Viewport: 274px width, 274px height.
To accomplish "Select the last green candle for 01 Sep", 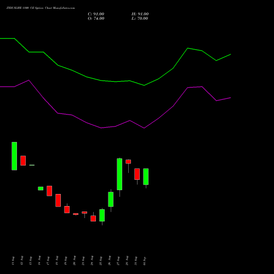I will click(x=146, y=176).
